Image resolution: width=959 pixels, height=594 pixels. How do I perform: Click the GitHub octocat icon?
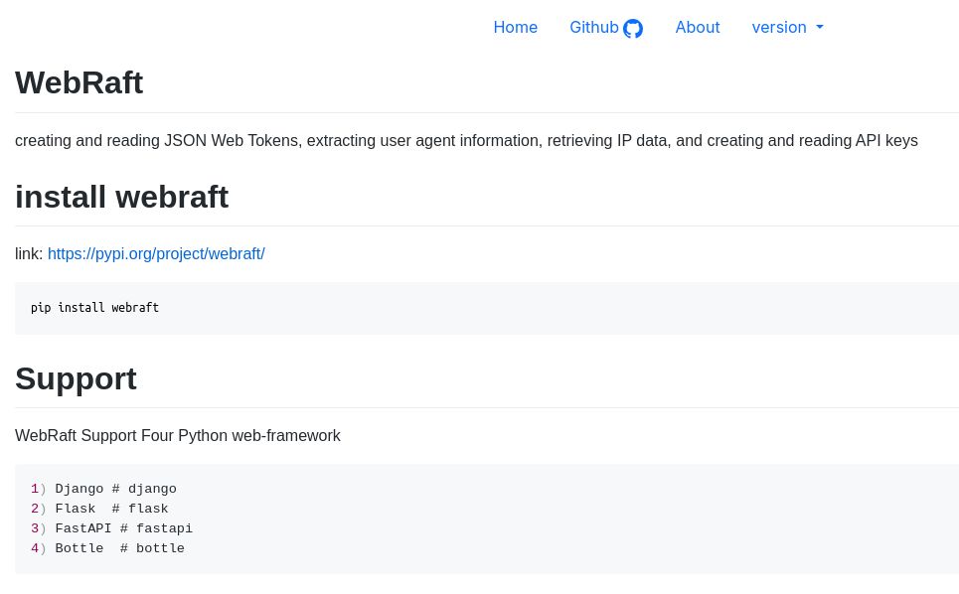pos(633,29)
